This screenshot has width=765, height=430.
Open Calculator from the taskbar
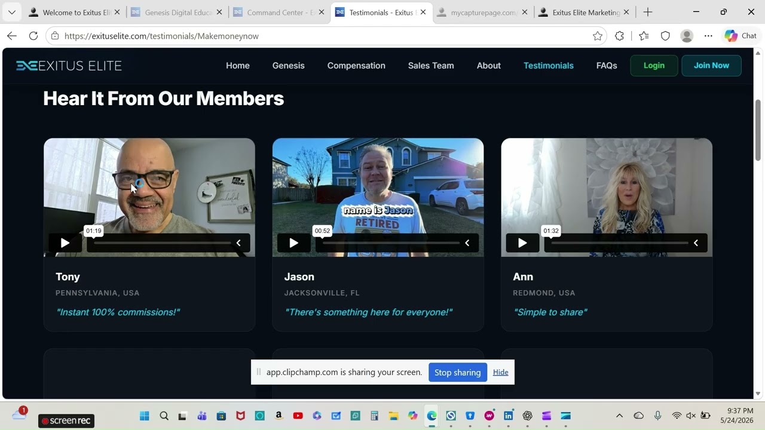click(x=374, y=416)
